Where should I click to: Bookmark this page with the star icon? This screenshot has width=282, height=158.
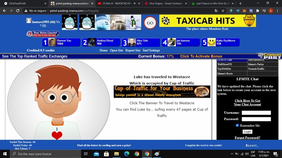click(223, 11)
